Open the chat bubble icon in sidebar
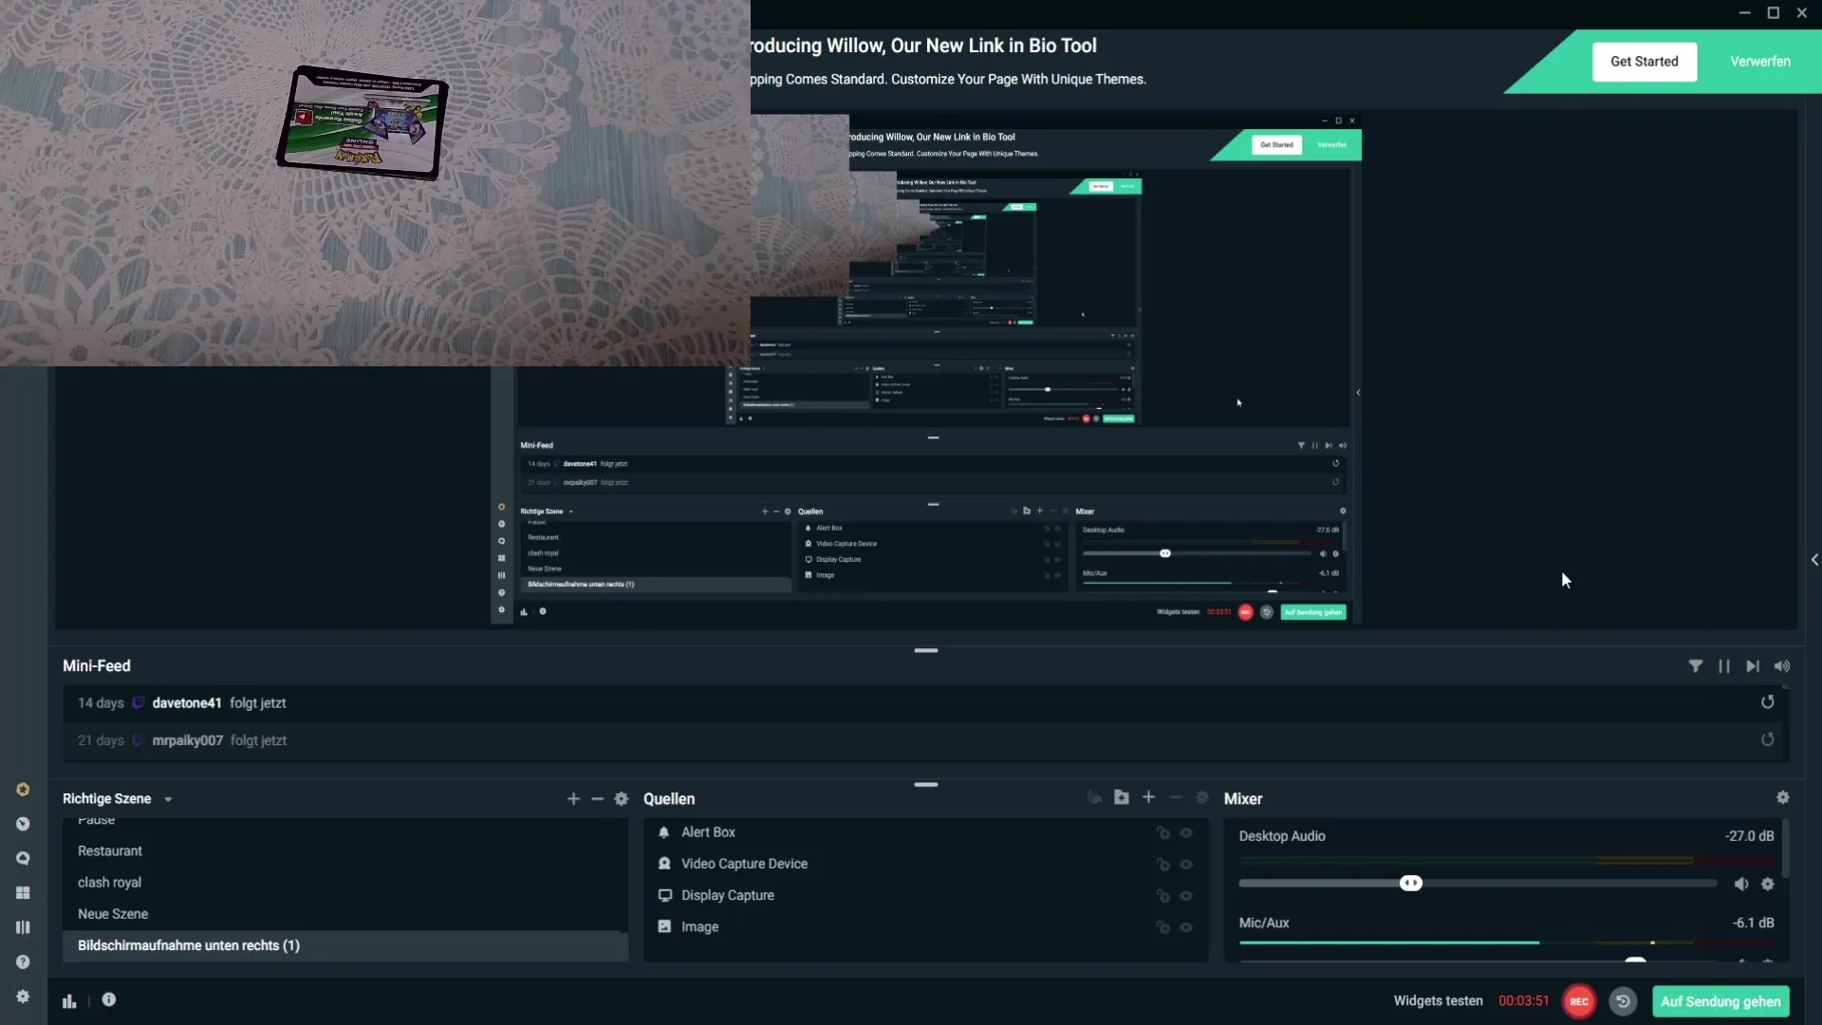This screenshot has height=1025, width=1822. [x=23, y=858]
